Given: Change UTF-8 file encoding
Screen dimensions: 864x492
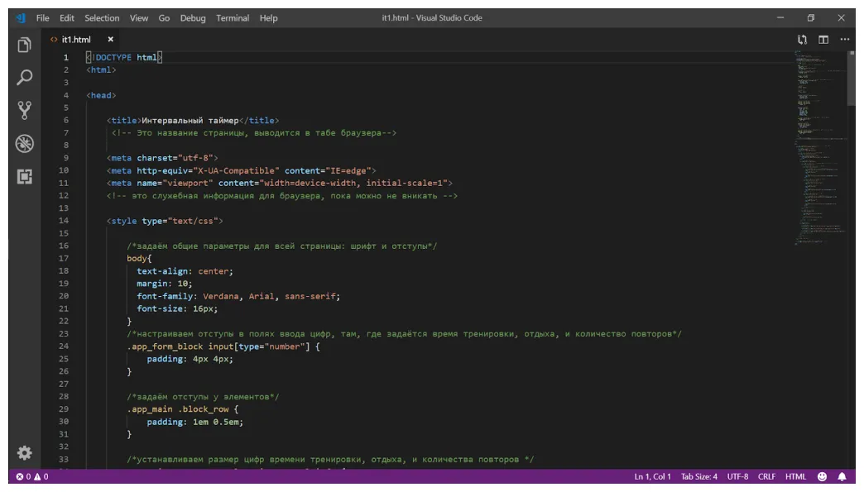Looking at the screenshot, I should pyautogui.click(x=739, y=477).
